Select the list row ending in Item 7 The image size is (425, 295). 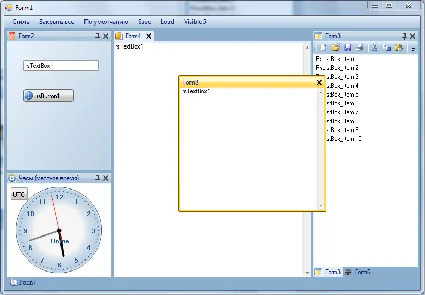click(x=371, y=112)
